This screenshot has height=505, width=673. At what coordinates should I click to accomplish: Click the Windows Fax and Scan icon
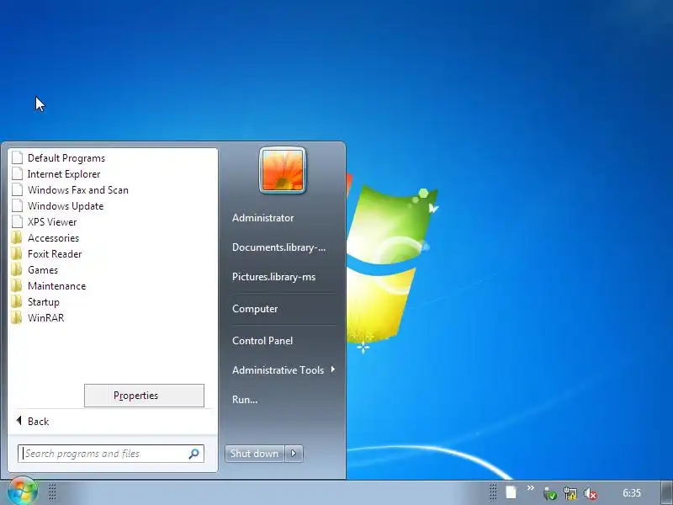coord(17,190)
